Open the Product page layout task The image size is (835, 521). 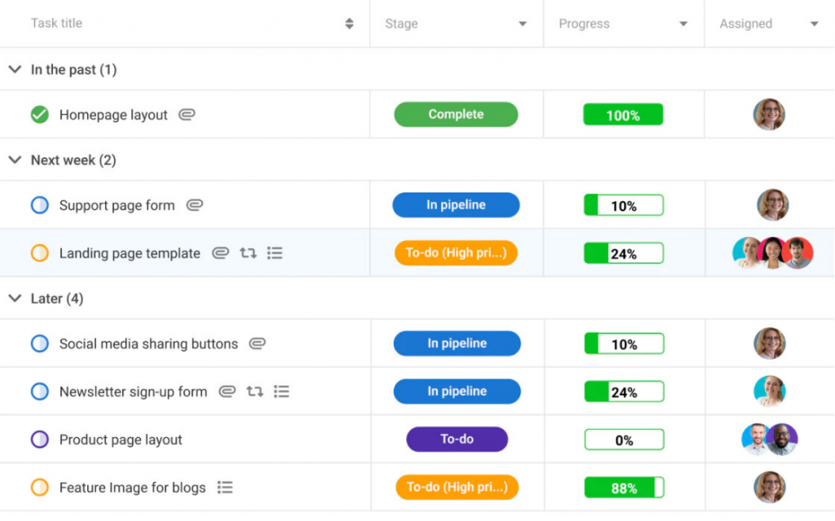[121, 439]
